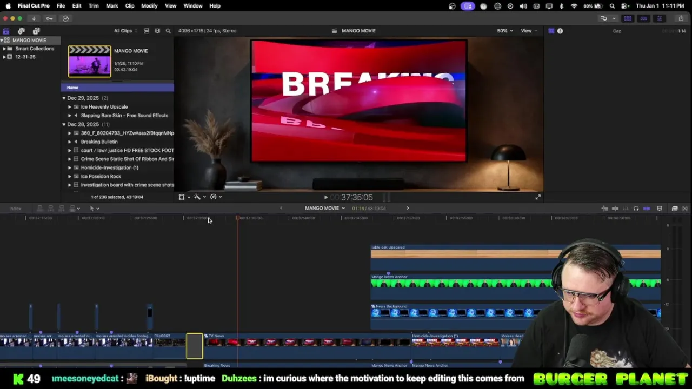Show the Effects browser icon
692x389 pixels.
[x=675, y=209]
